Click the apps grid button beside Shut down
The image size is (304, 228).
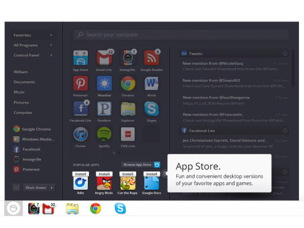coord(16,187)
